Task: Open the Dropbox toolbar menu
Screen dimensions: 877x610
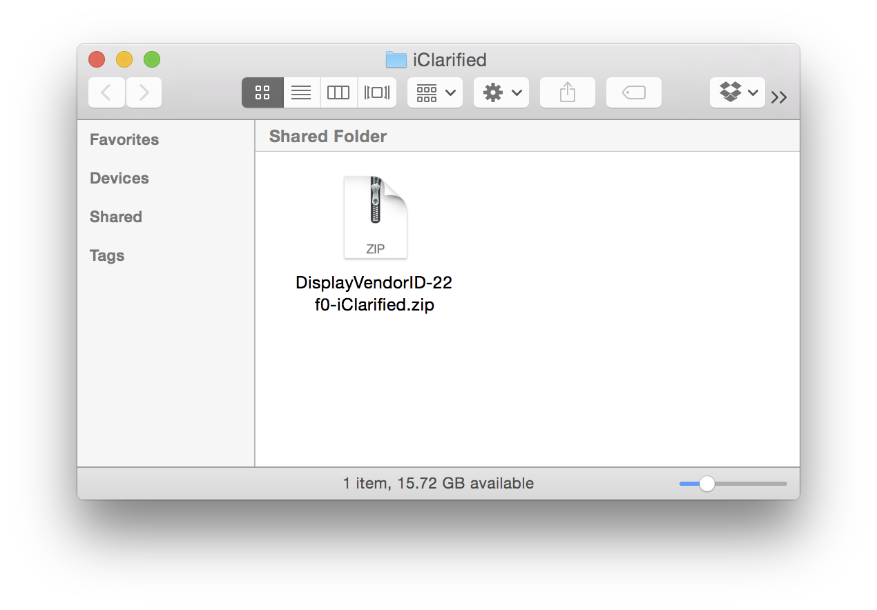Action: pyautogui.click(x=738, y=92)
